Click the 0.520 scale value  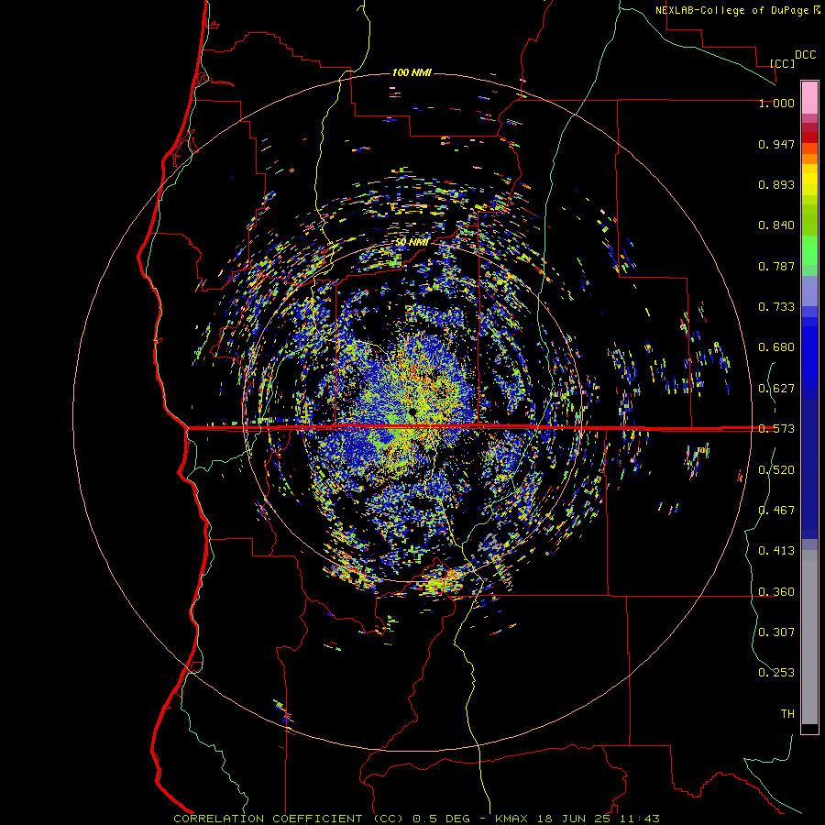[x=776, y=470]
